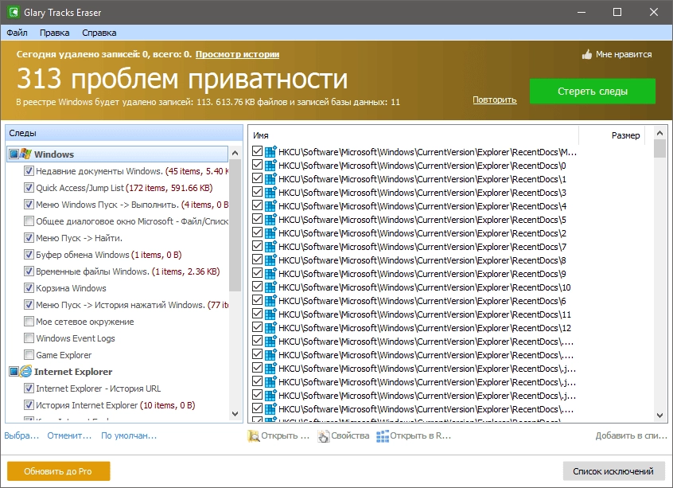Open the "Файл" menu
The height and width of the screenshot is (488, 673).
tap(17, 33)
